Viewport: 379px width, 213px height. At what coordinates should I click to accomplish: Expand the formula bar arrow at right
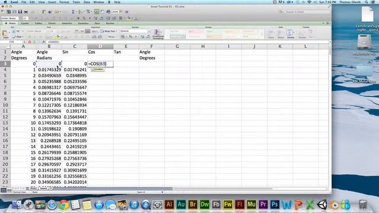330,42
